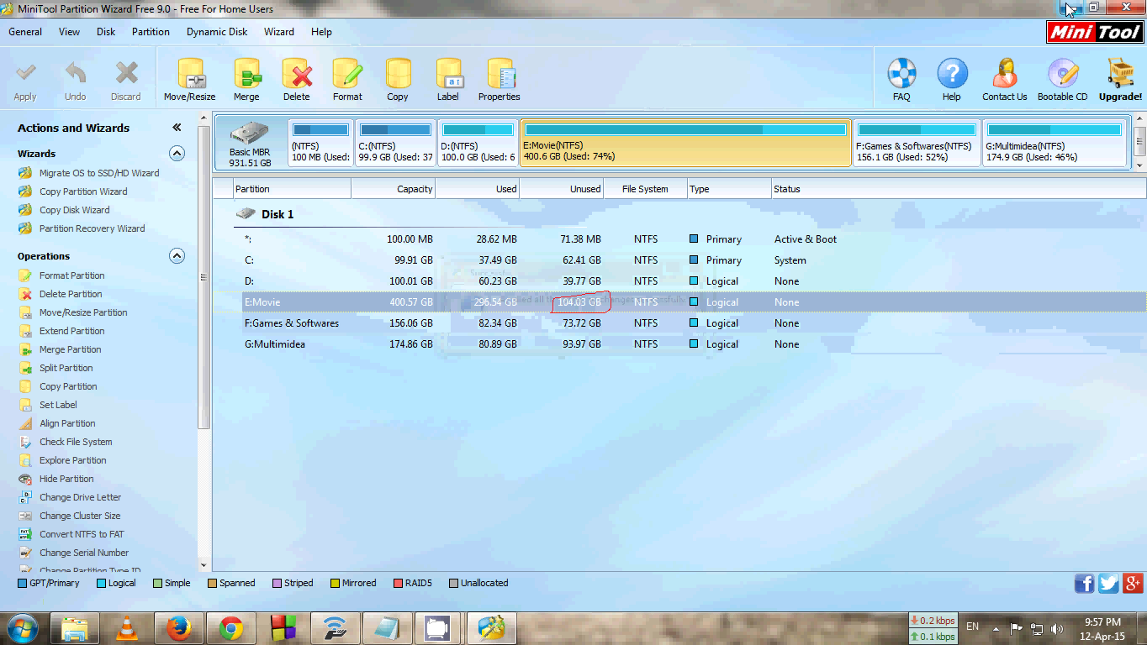
Task: Open the Twitter share icon
Action: coord(1109,583)
